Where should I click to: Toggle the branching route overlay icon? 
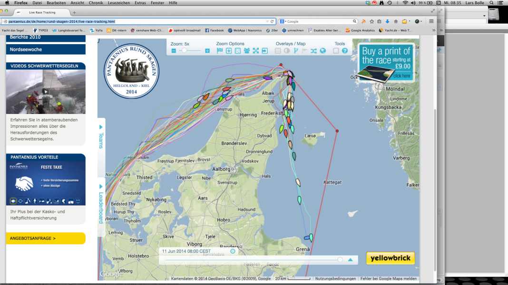click(x=296, y=51)
